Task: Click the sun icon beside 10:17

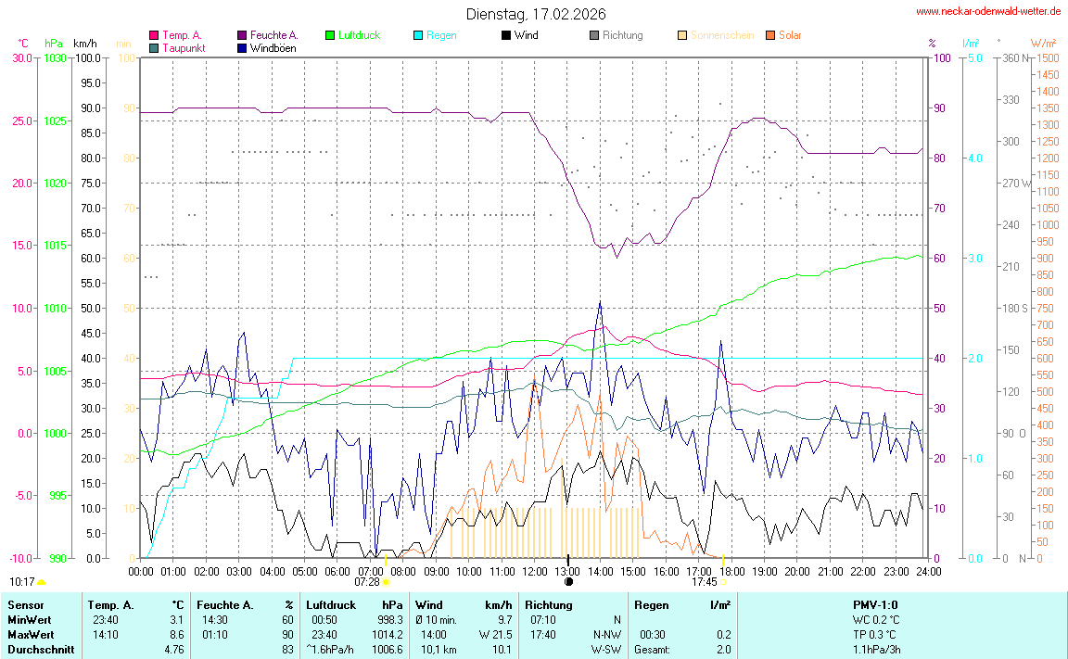Action: click(x=42, y=582)
